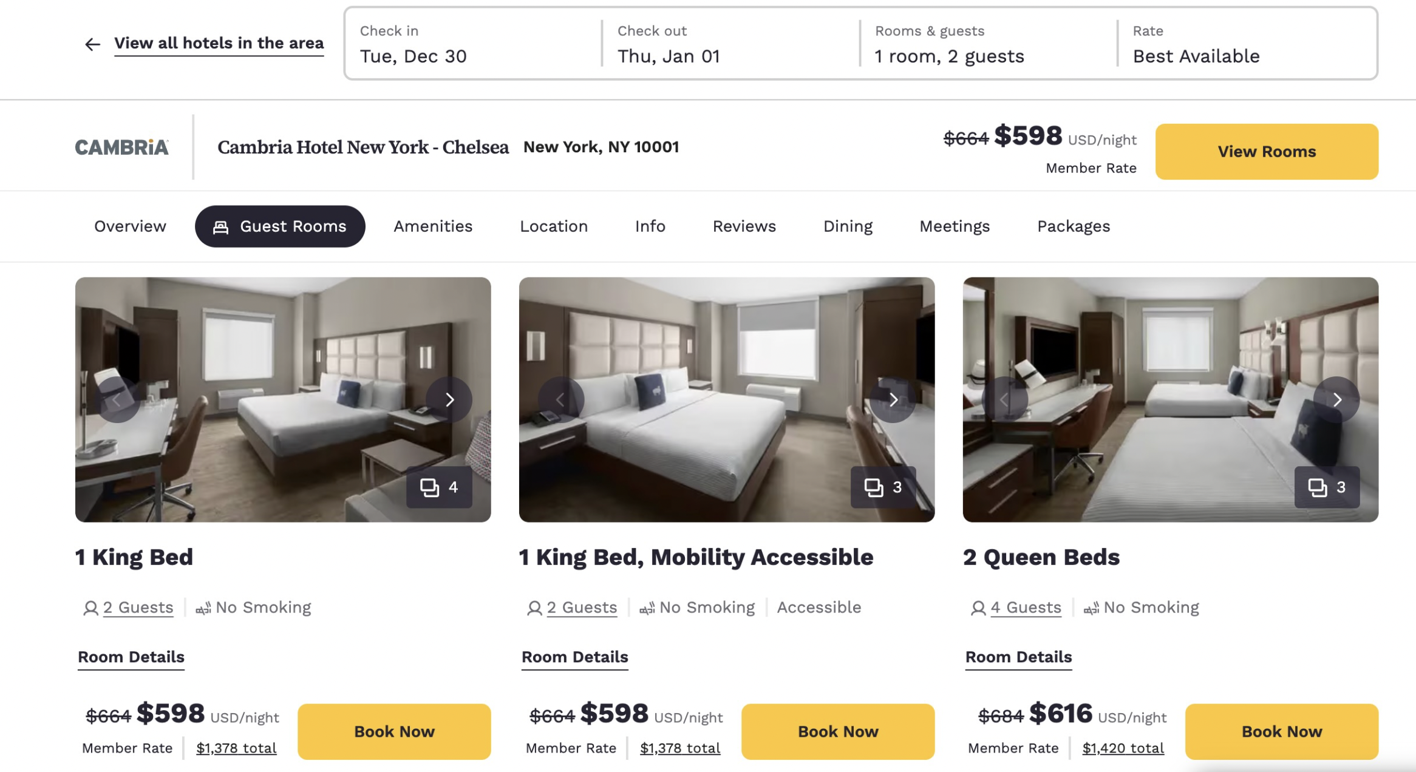Click the Cambria logo
Screen dimensions: 1416x772
pyautogui.click(x=121, y=147)
